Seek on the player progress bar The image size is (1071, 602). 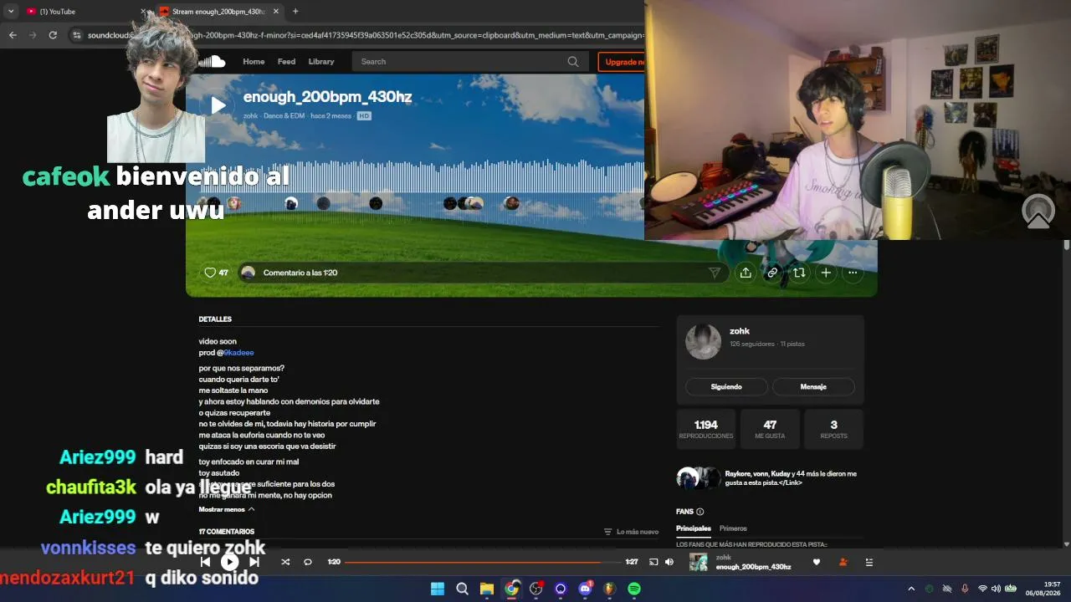(x=483, y=562)
